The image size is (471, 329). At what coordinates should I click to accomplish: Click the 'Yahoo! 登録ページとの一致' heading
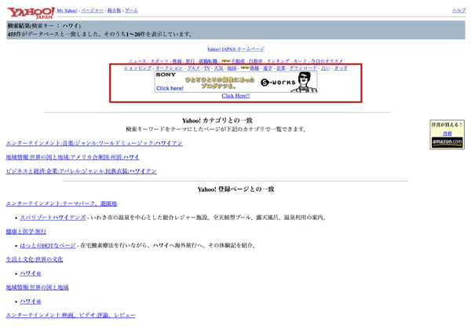tap(235, 189)
